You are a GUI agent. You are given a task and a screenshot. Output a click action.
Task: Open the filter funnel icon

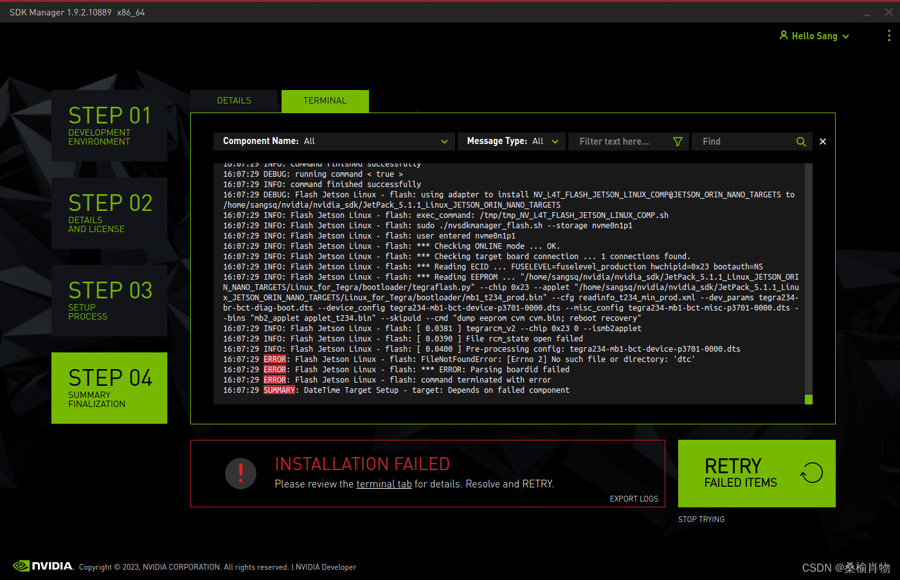click(678, 141)
